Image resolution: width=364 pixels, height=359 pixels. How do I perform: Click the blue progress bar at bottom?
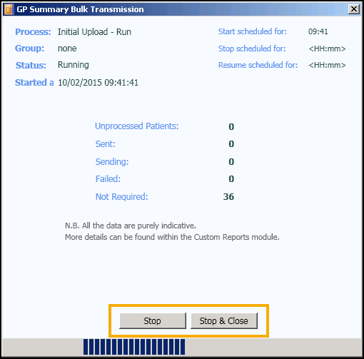[x=134, y=347]
